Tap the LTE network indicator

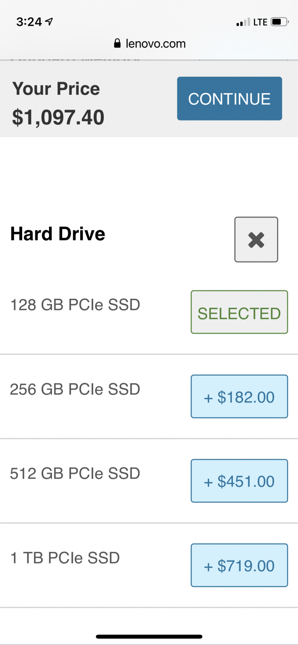pos(260,22)
